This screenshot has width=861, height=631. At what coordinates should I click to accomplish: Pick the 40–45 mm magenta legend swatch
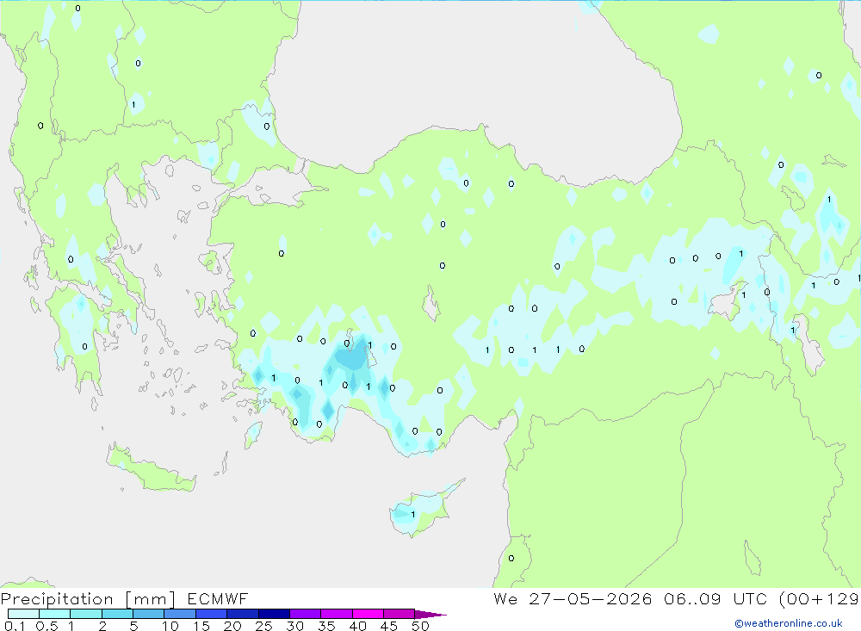tap(368, 614)
